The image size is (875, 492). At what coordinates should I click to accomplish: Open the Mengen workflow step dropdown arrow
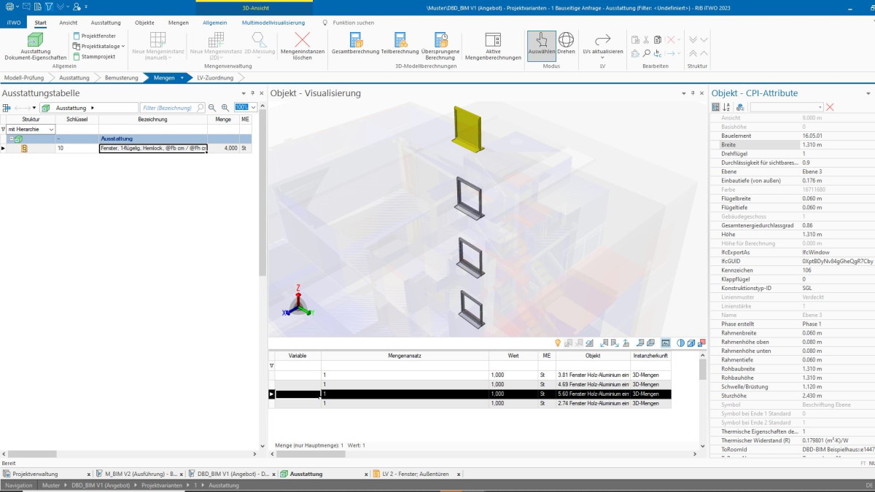pos(182,77)
